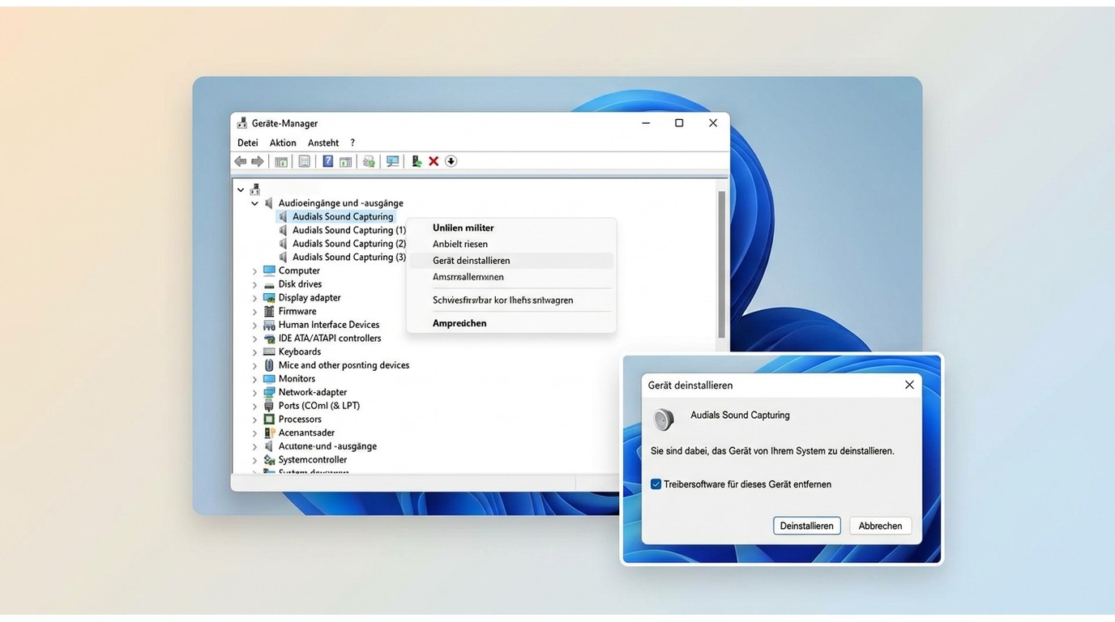
Task: Expand the Disk drives category
Action: [254, 284]
